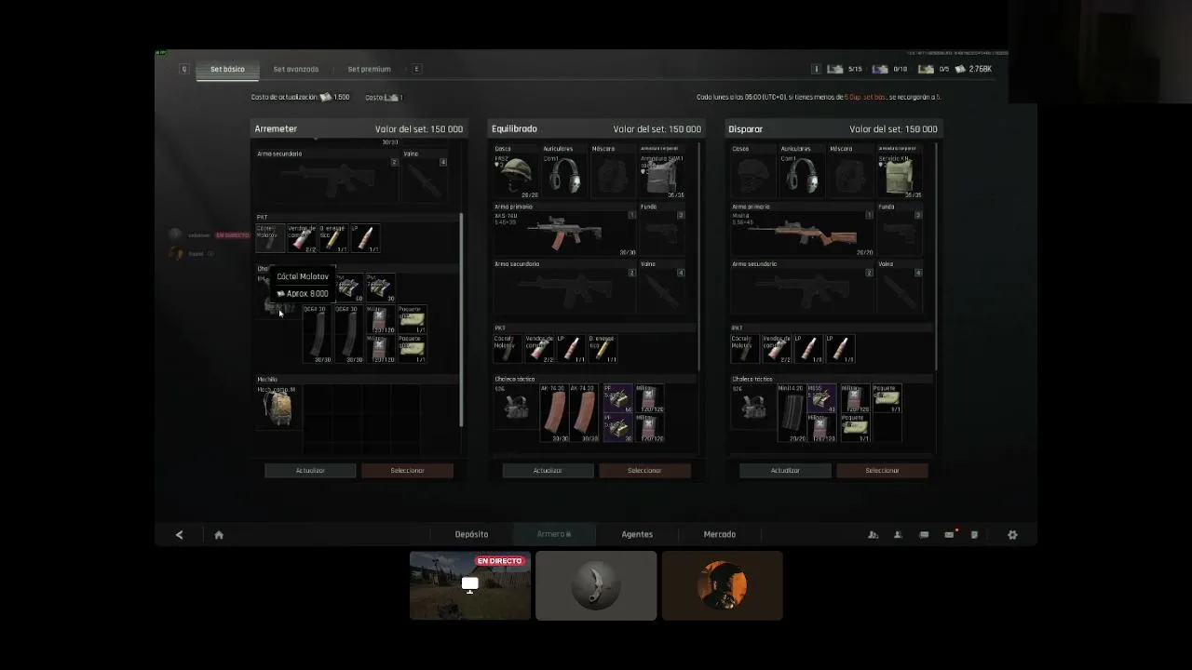
Task: Go to the Depósito section
Action: pyautogui.click(x=471, y=534)
